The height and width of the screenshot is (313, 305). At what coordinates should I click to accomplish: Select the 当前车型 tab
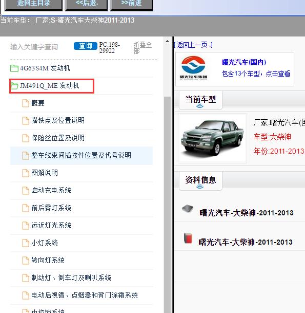[200, 100]
